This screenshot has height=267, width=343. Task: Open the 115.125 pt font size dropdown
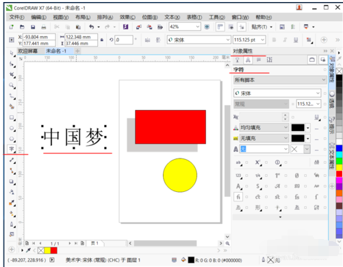click(263, 40)
